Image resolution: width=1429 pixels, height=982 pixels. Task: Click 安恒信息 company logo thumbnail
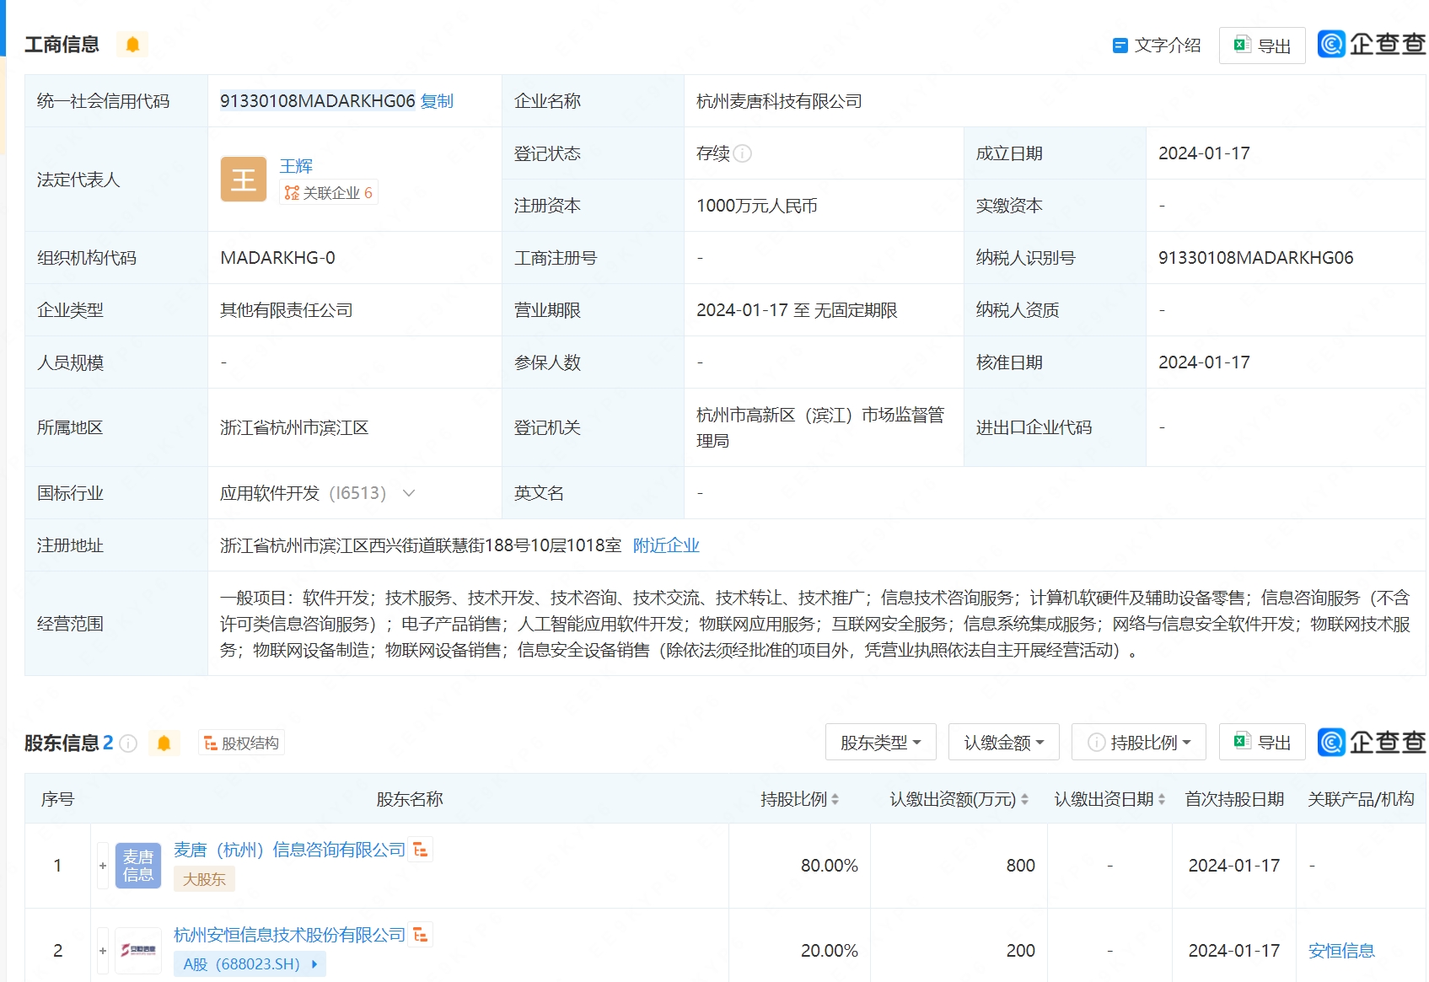[138, 951]
